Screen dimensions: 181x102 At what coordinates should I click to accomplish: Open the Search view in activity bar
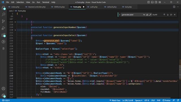coord(3,14)
